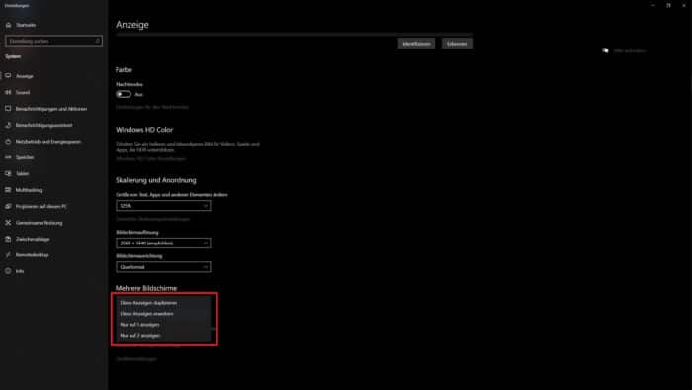Screen dimensions: 692x390
Task: Select the Sound icon in sidebar
Action: tap(8, 92)
